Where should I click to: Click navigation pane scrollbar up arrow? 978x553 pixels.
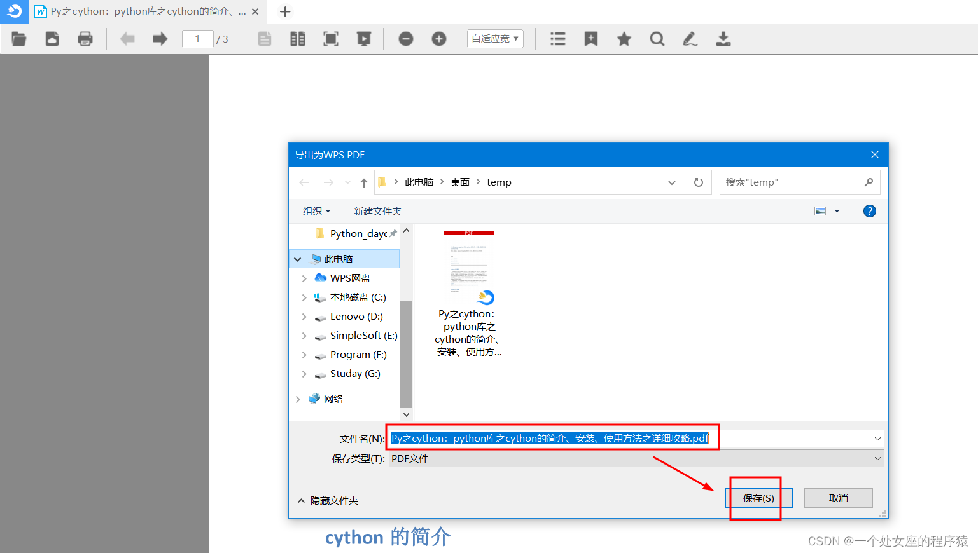click(x=406, y=231)
